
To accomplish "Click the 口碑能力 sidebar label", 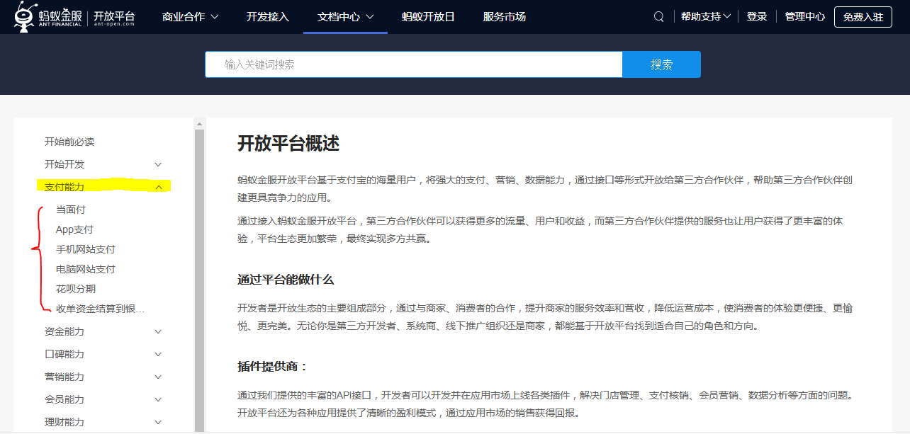I will [x=64, y=354].
